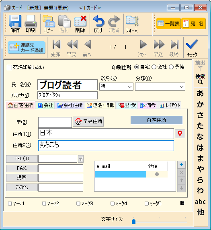The width and height of the screenshot is (211, 230).
Task: Switch to the 会社 tab
Action: pyautogui.click(x=45, y=105)
